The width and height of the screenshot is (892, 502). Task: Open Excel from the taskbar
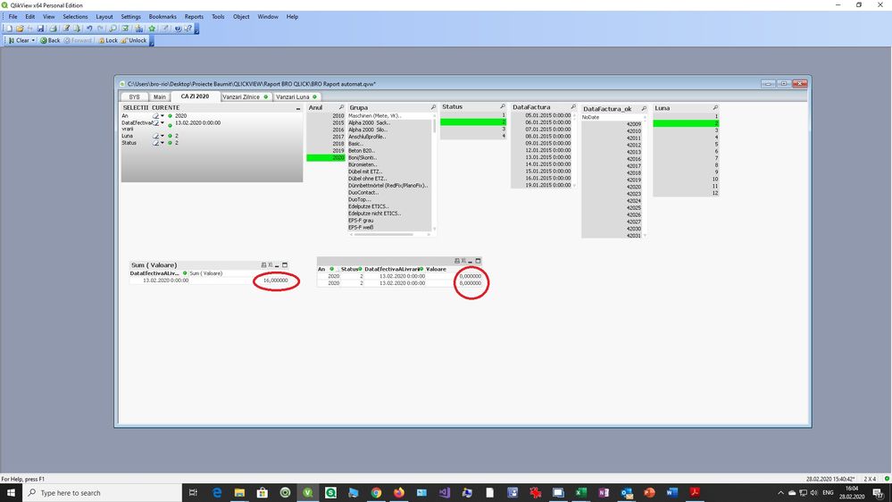click(x=580, y=492)
